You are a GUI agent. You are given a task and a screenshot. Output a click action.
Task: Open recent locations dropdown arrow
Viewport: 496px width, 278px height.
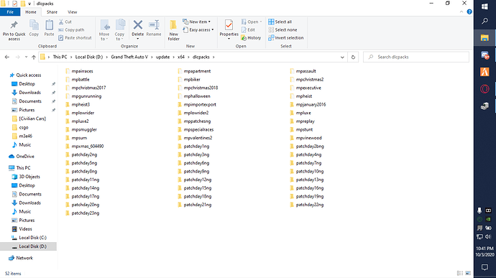(x=26, y=57)
